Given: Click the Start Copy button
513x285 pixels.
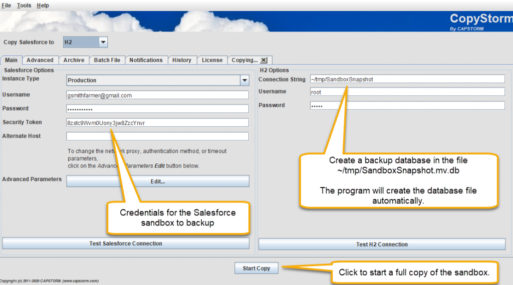Looking at the screenshot, I should tap(256, 268).
